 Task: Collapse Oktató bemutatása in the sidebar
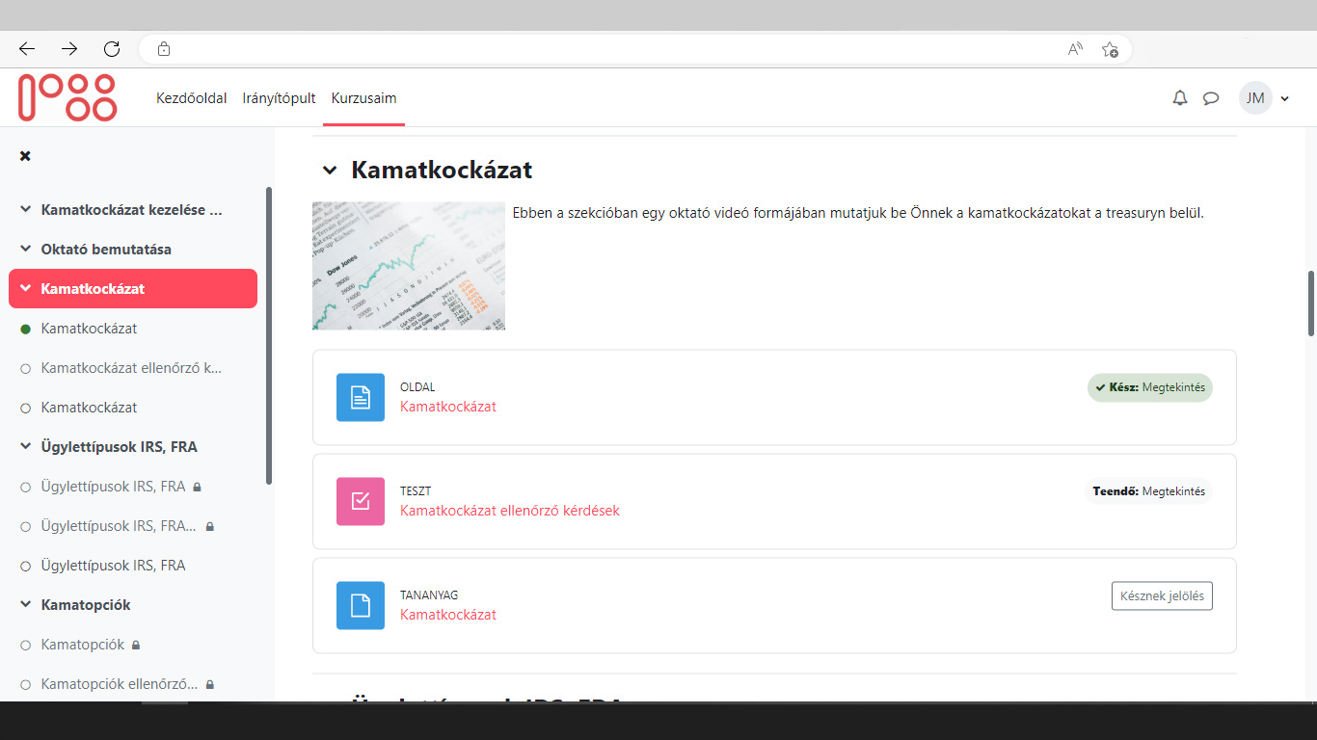coord(23,249)
